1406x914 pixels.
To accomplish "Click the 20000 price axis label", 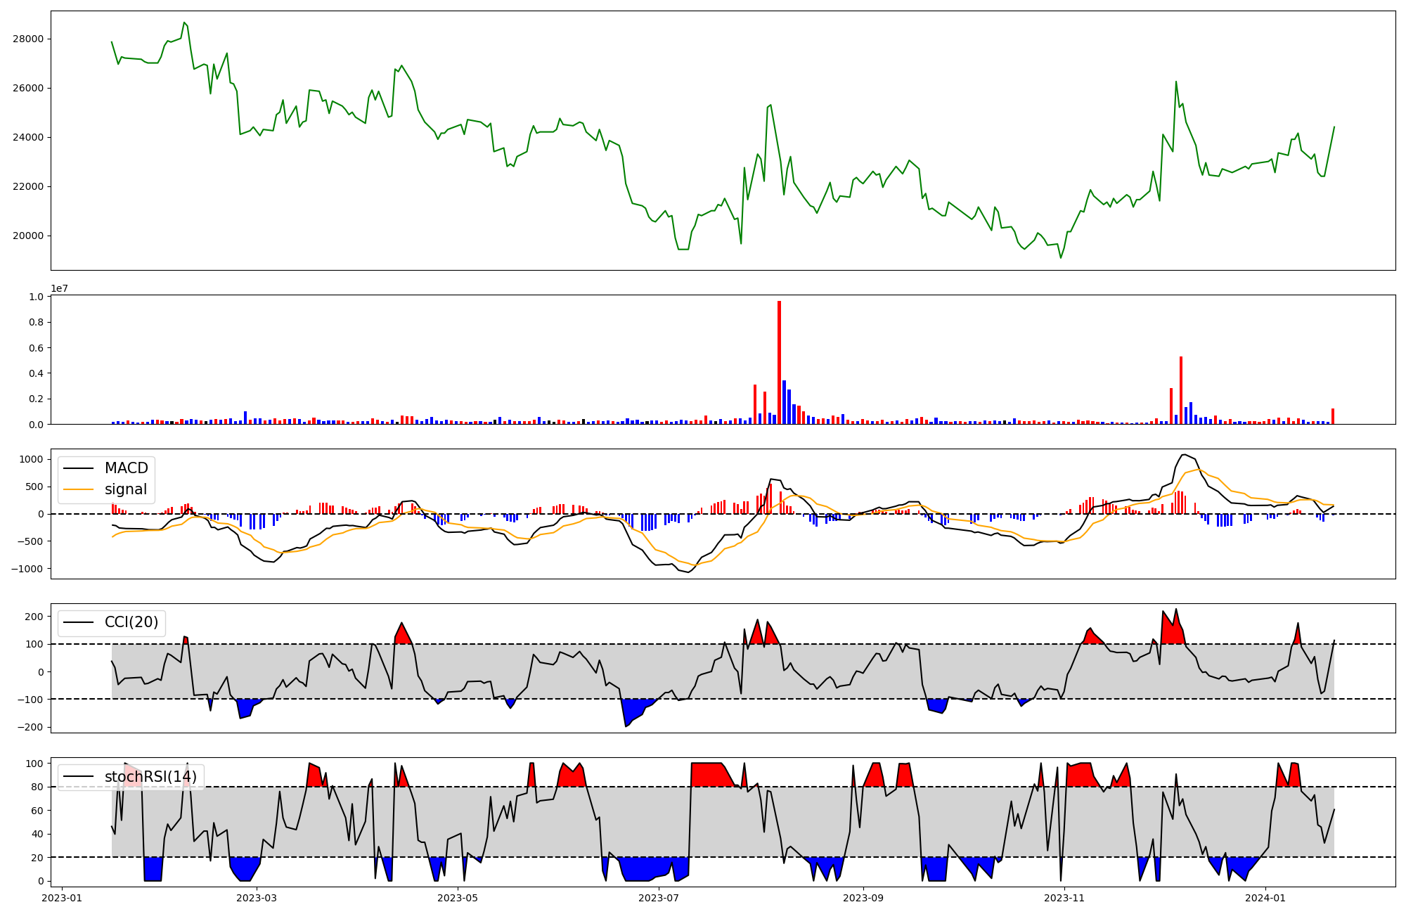I will pyautogui.click(x=28, y=236).
